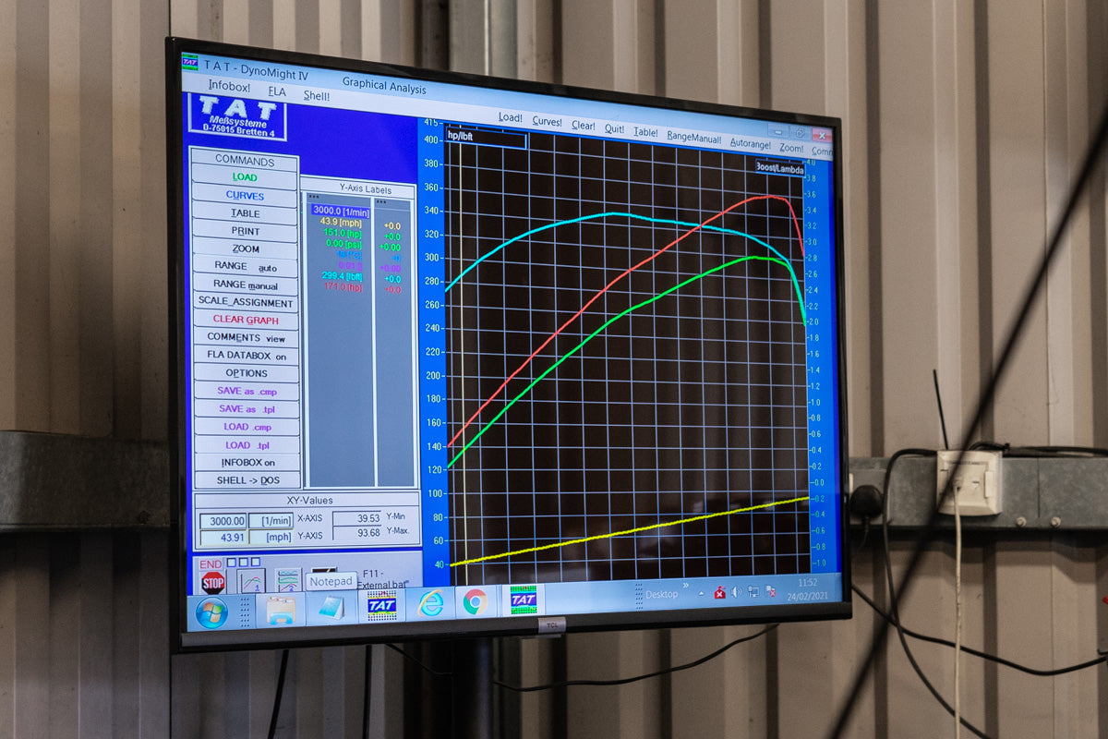
Task: Click the single-curve graph icon beside STOP
Action: (x=251, y=581)
